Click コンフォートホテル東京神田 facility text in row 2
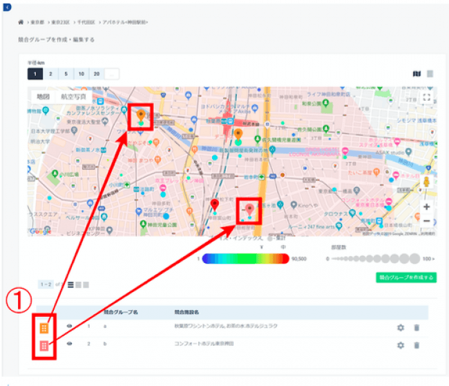Viewport: 449px width, 386px height. 204,344
